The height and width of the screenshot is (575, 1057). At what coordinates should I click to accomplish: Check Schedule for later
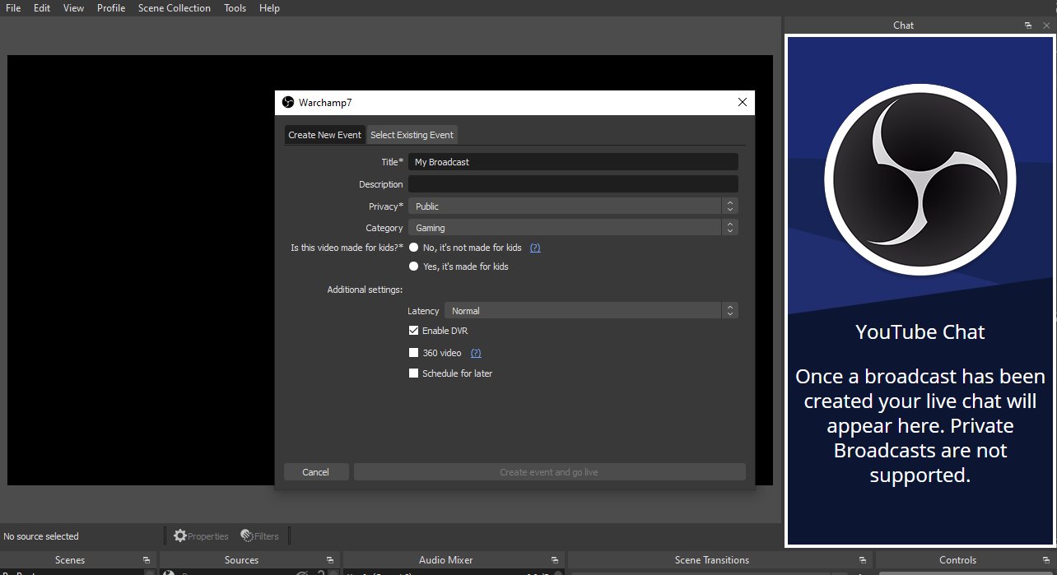click(414, 373)
